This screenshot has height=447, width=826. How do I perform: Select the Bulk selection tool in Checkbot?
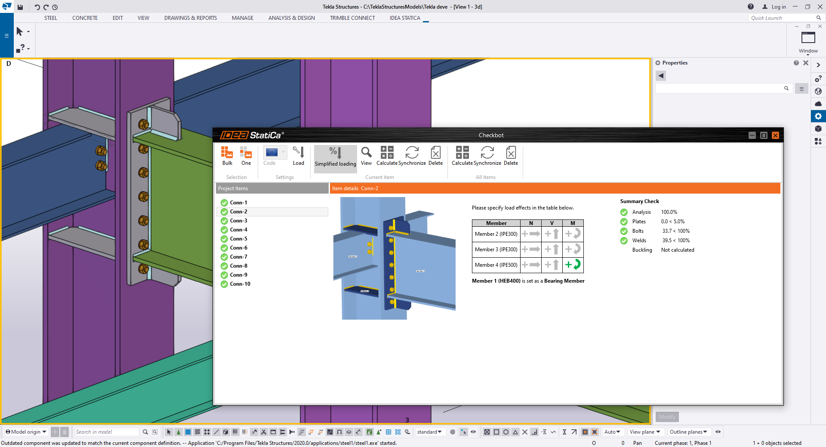227,156
